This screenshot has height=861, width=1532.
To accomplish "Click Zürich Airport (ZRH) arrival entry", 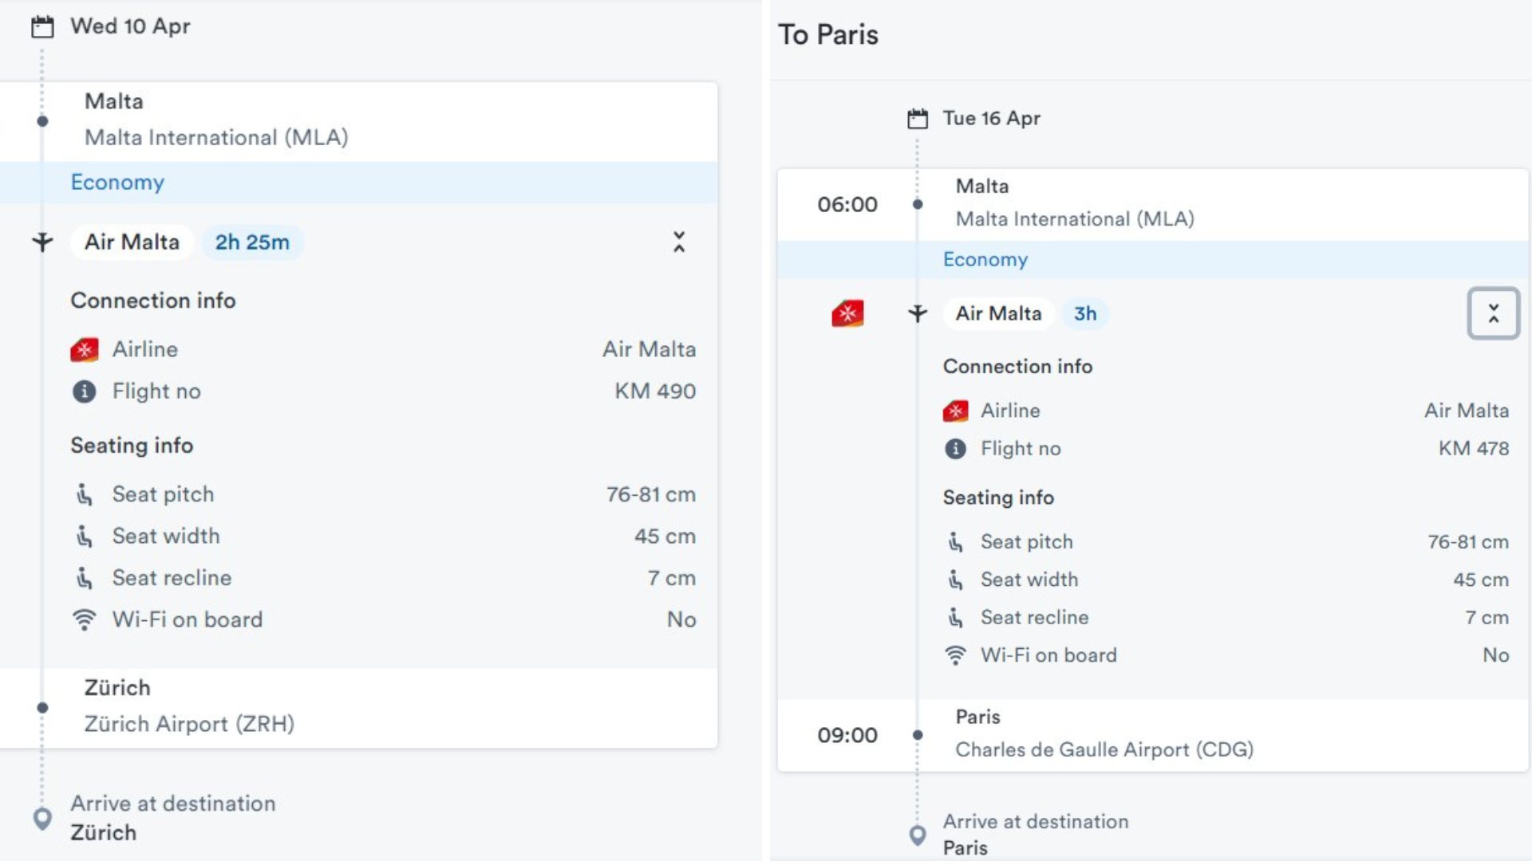I will (190, 724).
